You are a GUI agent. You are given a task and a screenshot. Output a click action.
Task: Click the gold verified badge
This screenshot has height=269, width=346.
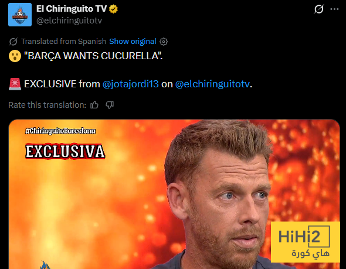113,9
